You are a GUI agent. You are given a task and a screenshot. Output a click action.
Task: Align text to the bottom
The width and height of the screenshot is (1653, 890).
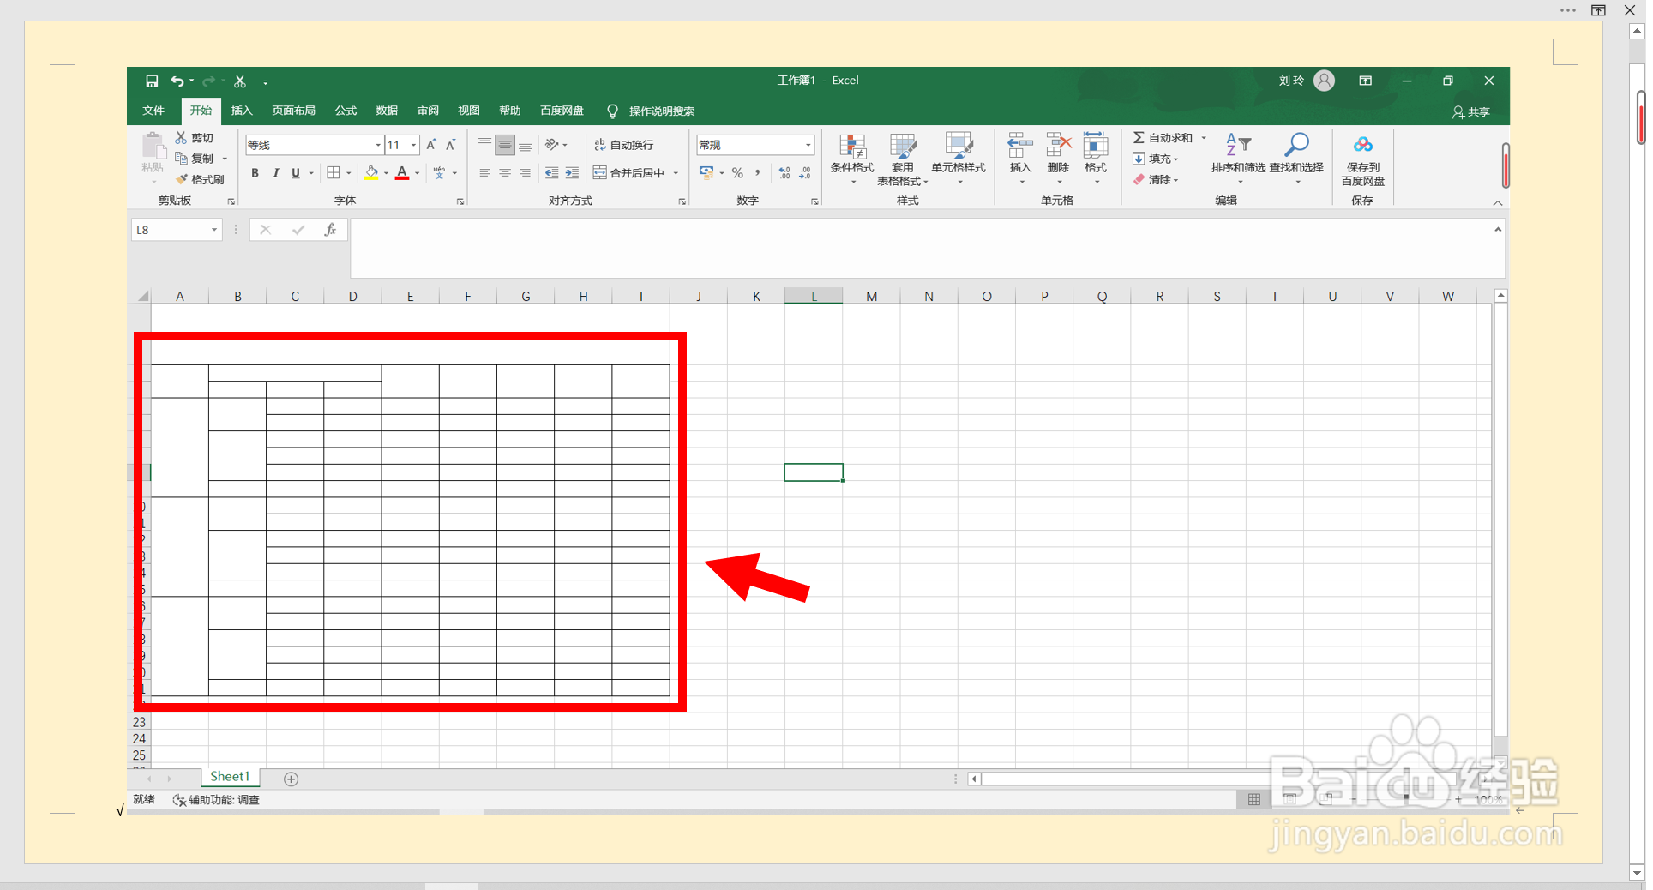click(525, 145)
